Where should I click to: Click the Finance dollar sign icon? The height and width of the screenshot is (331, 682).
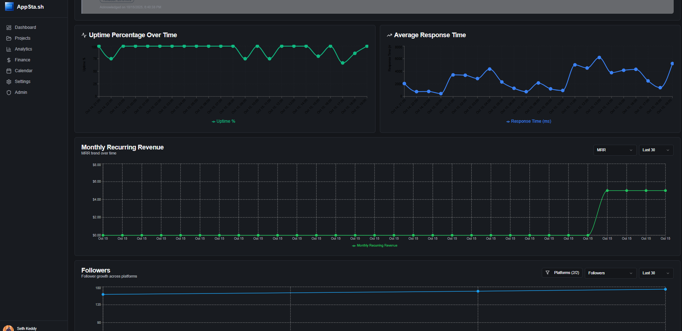9,60
